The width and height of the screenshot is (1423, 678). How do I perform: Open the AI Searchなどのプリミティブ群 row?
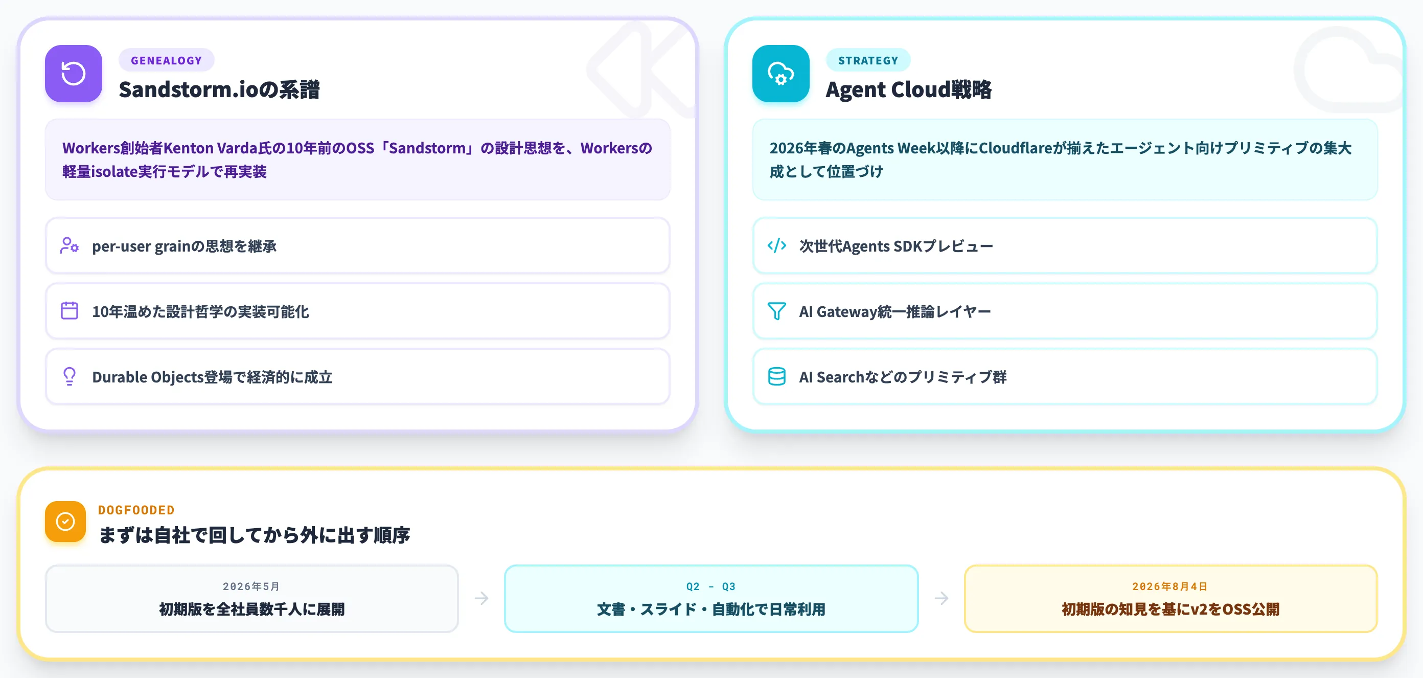(x=1065, y=376)
